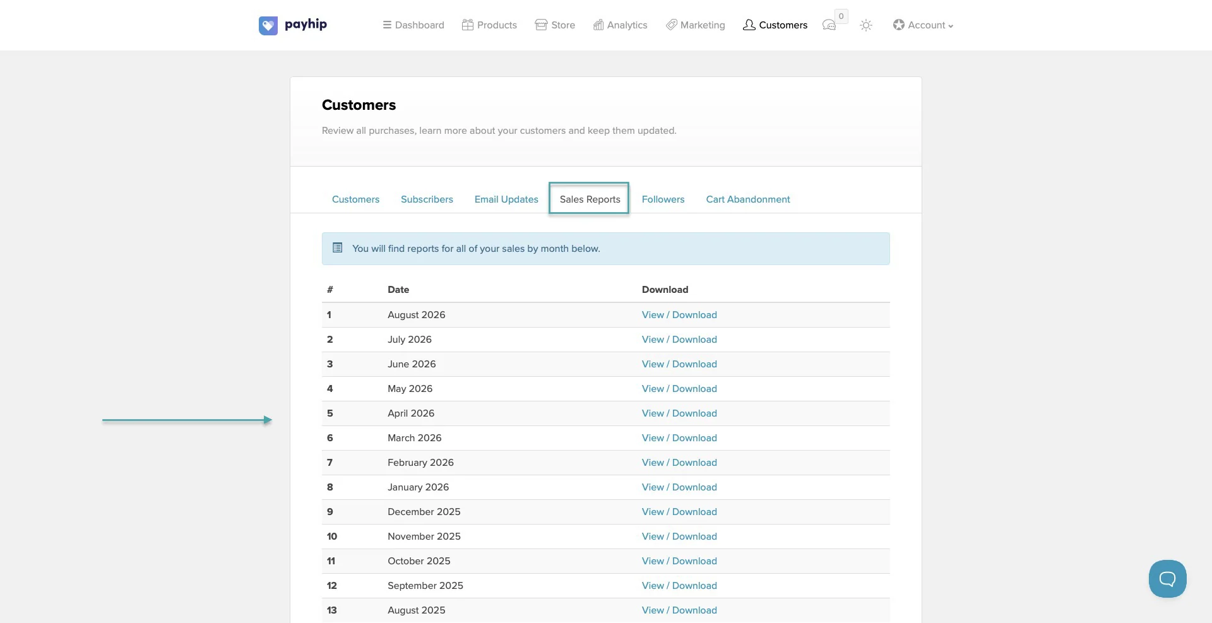Screen dimensions: 1212x623
Task: Go to the Products section
Action: pyautogui.click(x=489, y=25)
